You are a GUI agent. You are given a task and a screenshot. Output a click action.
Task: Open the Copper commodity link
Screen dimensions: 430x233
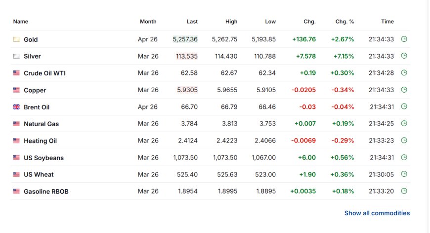point(35,90)
